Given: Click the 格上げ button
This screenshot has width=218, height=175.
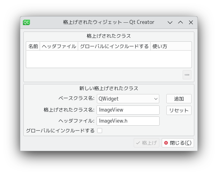Looking at the screenshot, I should tap(146, 143).
